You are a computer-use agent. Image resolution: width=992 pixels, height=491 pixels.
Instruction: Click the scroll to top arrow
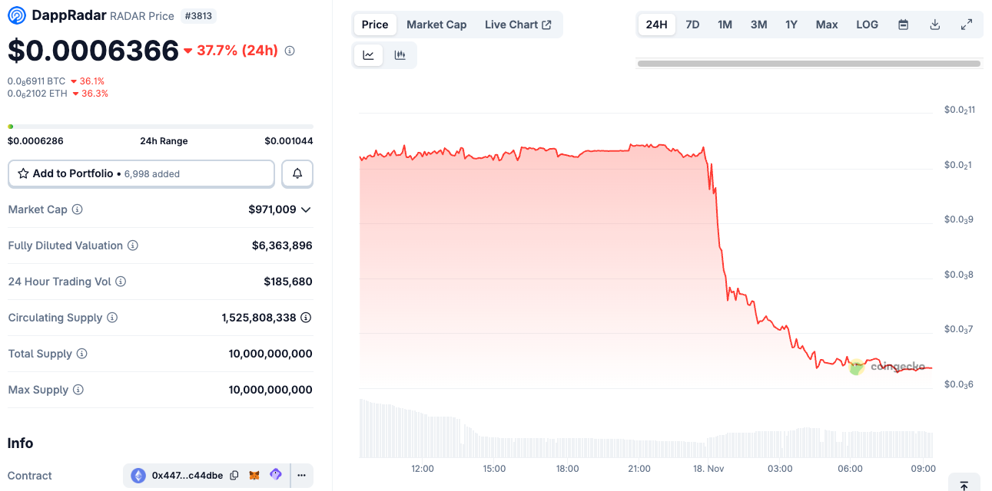[965, 484]
